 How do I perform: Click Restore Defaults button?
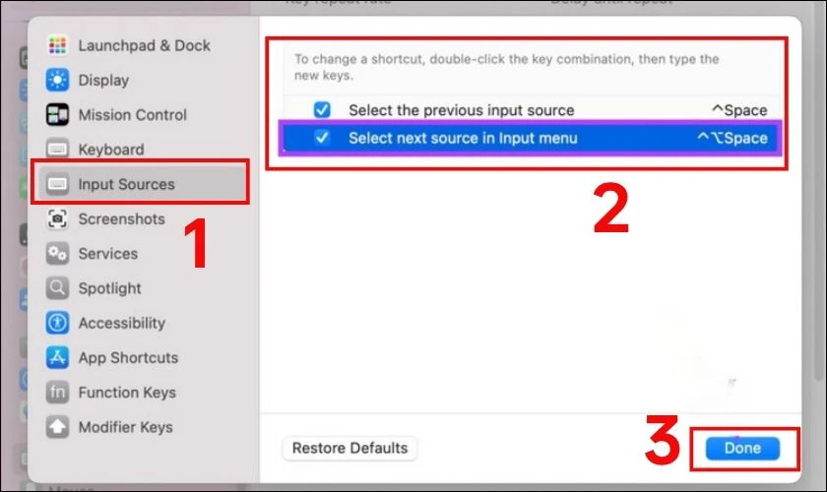click(350, 448)
